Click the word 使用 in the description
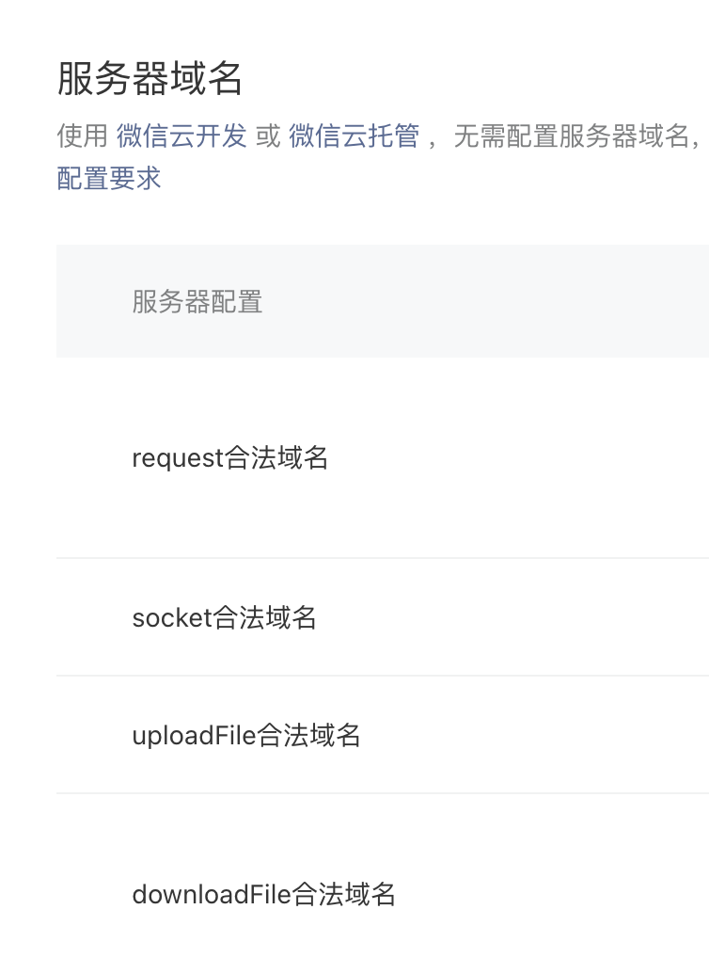Viewport: 709px width, 973px height. [x=83, y=136]
